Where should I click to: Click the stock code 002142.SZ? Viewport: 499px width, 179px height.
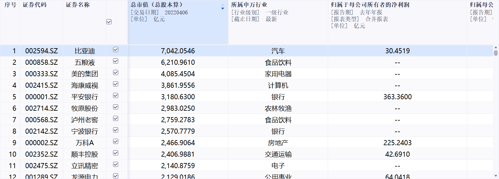(x=42, y=131)
